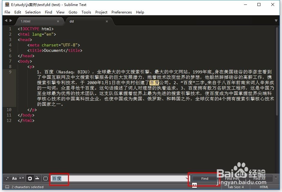Open Tab Size: 4 setting
This screenshot has height=192, width=282.
click(x=236, y=187)
